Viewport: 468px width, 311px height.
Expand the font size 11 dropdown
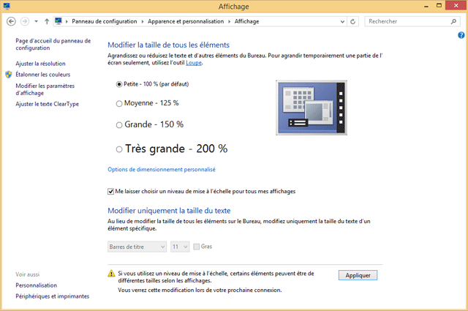point(180,247)
